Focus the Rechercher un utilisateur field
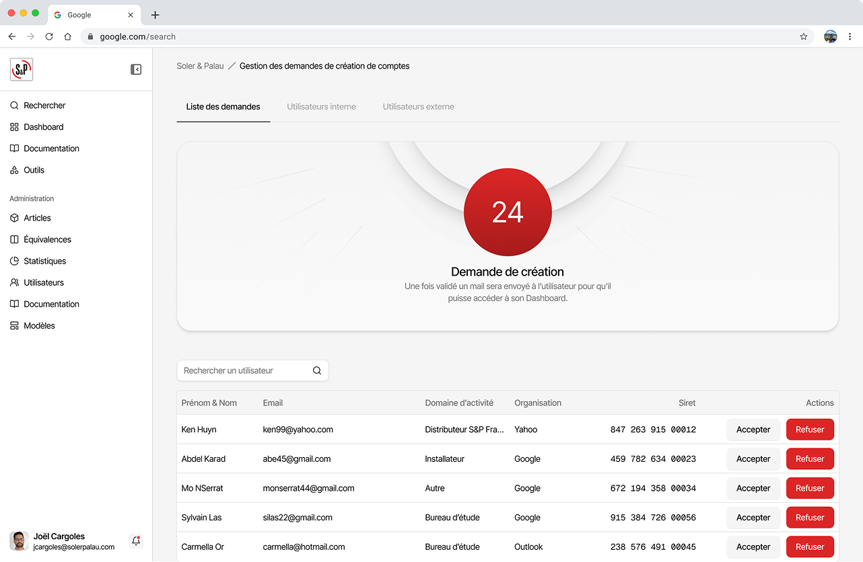Viewport: 863px width, 562px height. click(x=252, y=370)
